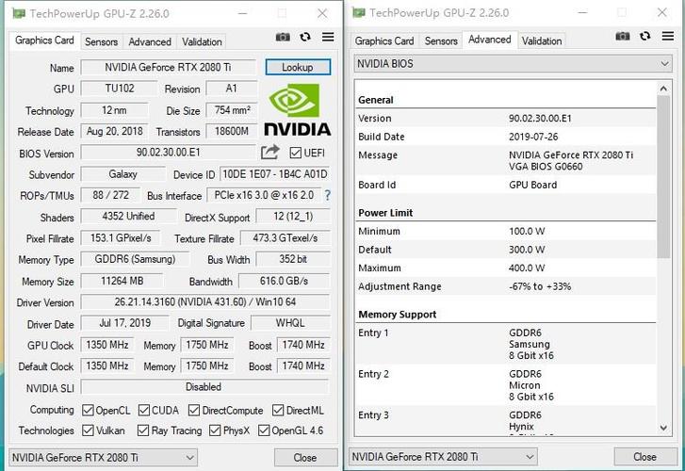
Task: Toggle the PhysX checkbox
Action: (215, 430)
